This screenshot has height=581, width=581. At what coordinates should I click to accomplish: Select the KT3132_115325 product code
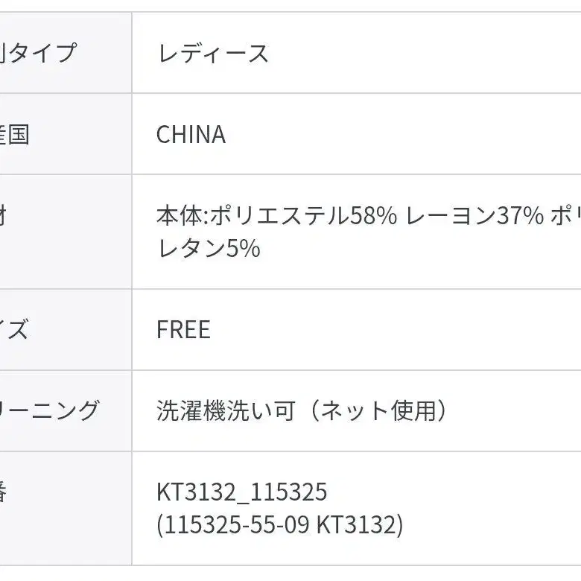(241, 492)
